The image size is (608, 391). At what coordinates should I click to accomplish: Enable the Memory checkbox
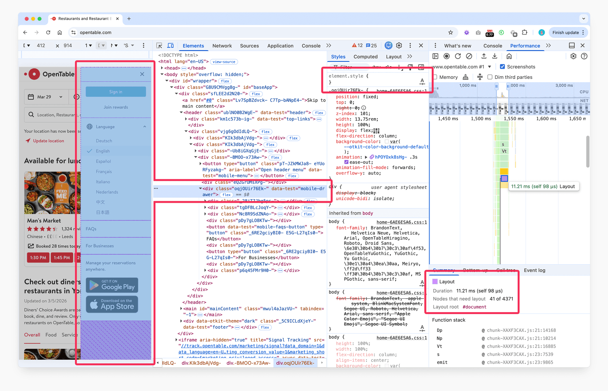(x=435, y=77)
